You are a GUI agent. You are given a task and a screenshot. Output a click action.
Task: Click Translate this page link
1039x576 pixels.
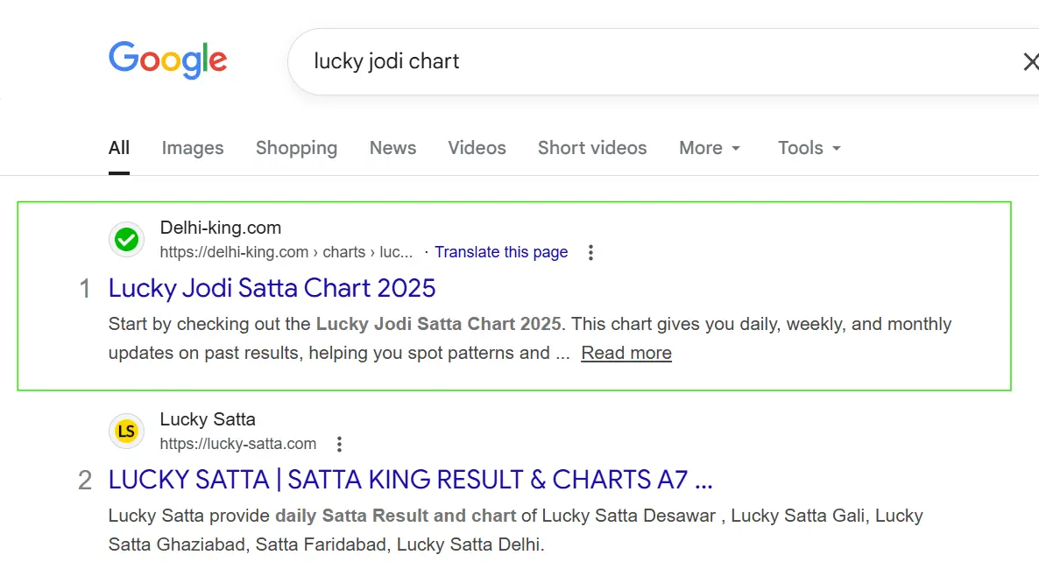point(501,252)
